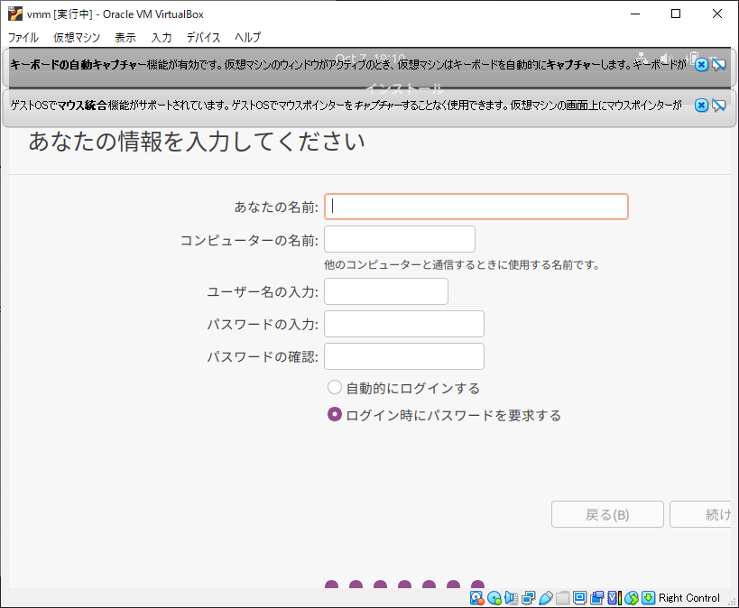
Task: Click the display indicator icon
Action: [x=579, y=598]
